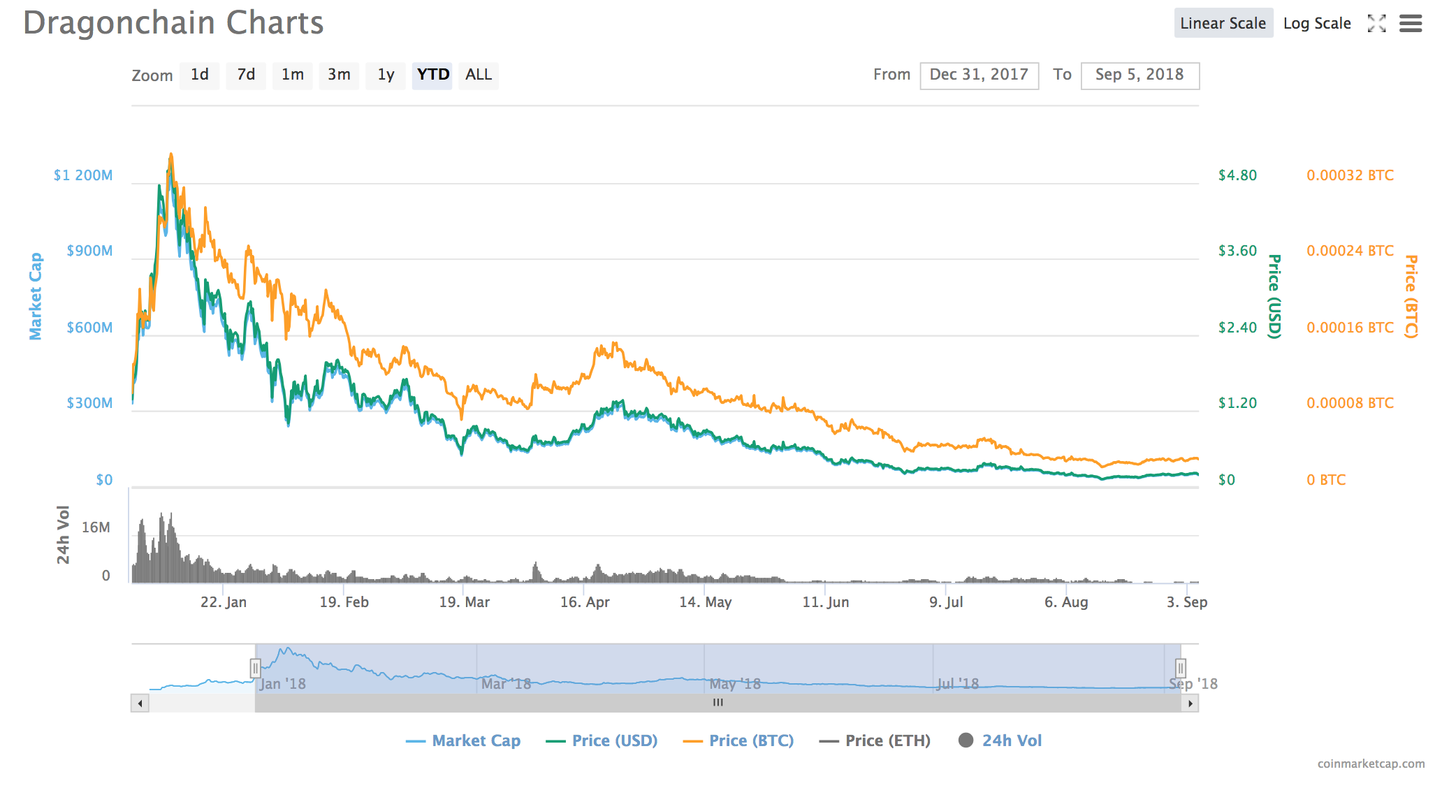Show ALL time zoom range

[479, 75]
